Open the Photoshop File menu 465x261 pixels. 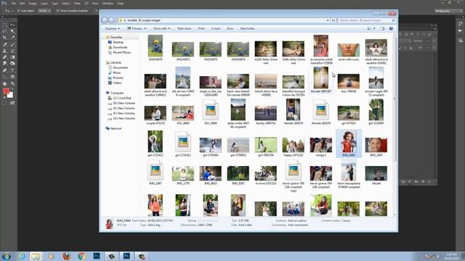[13, 3]
